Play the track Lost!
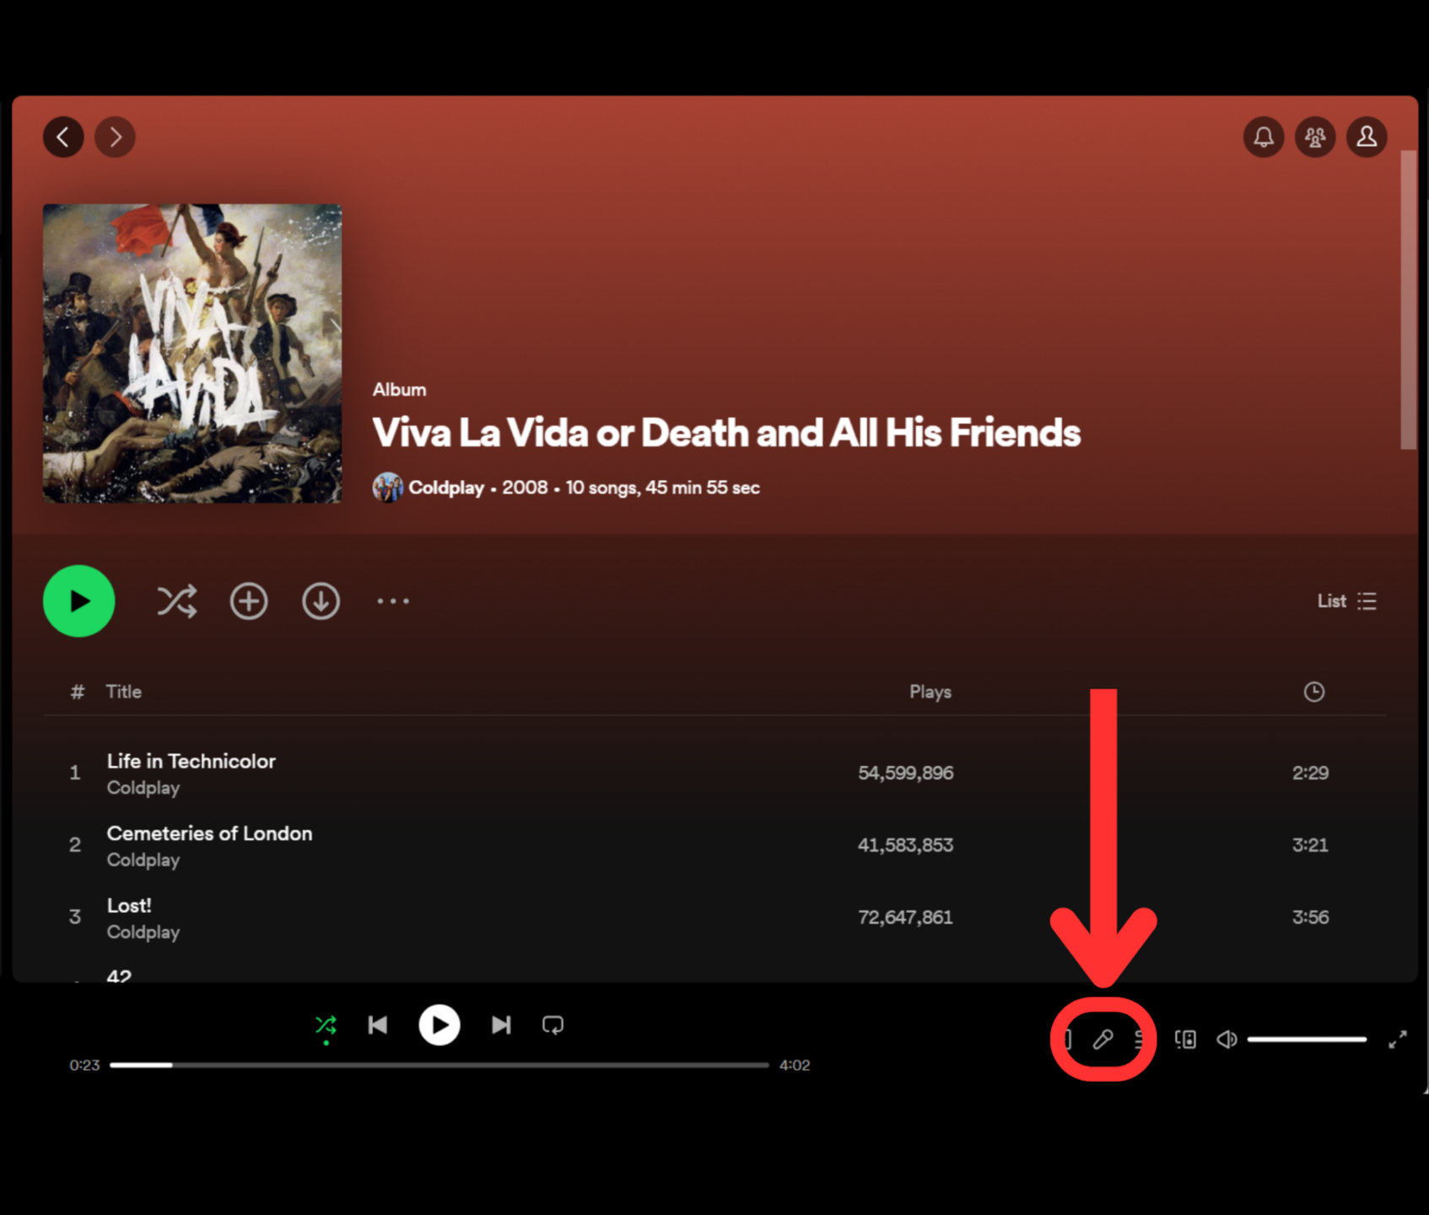Viewport: 1429px width, 1215px height. (x=128, y=905)
